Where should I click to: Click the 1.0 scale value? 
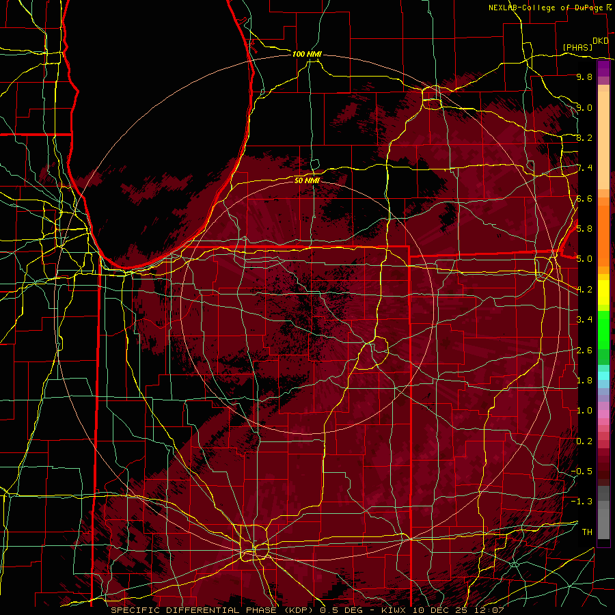click(584, 410)
